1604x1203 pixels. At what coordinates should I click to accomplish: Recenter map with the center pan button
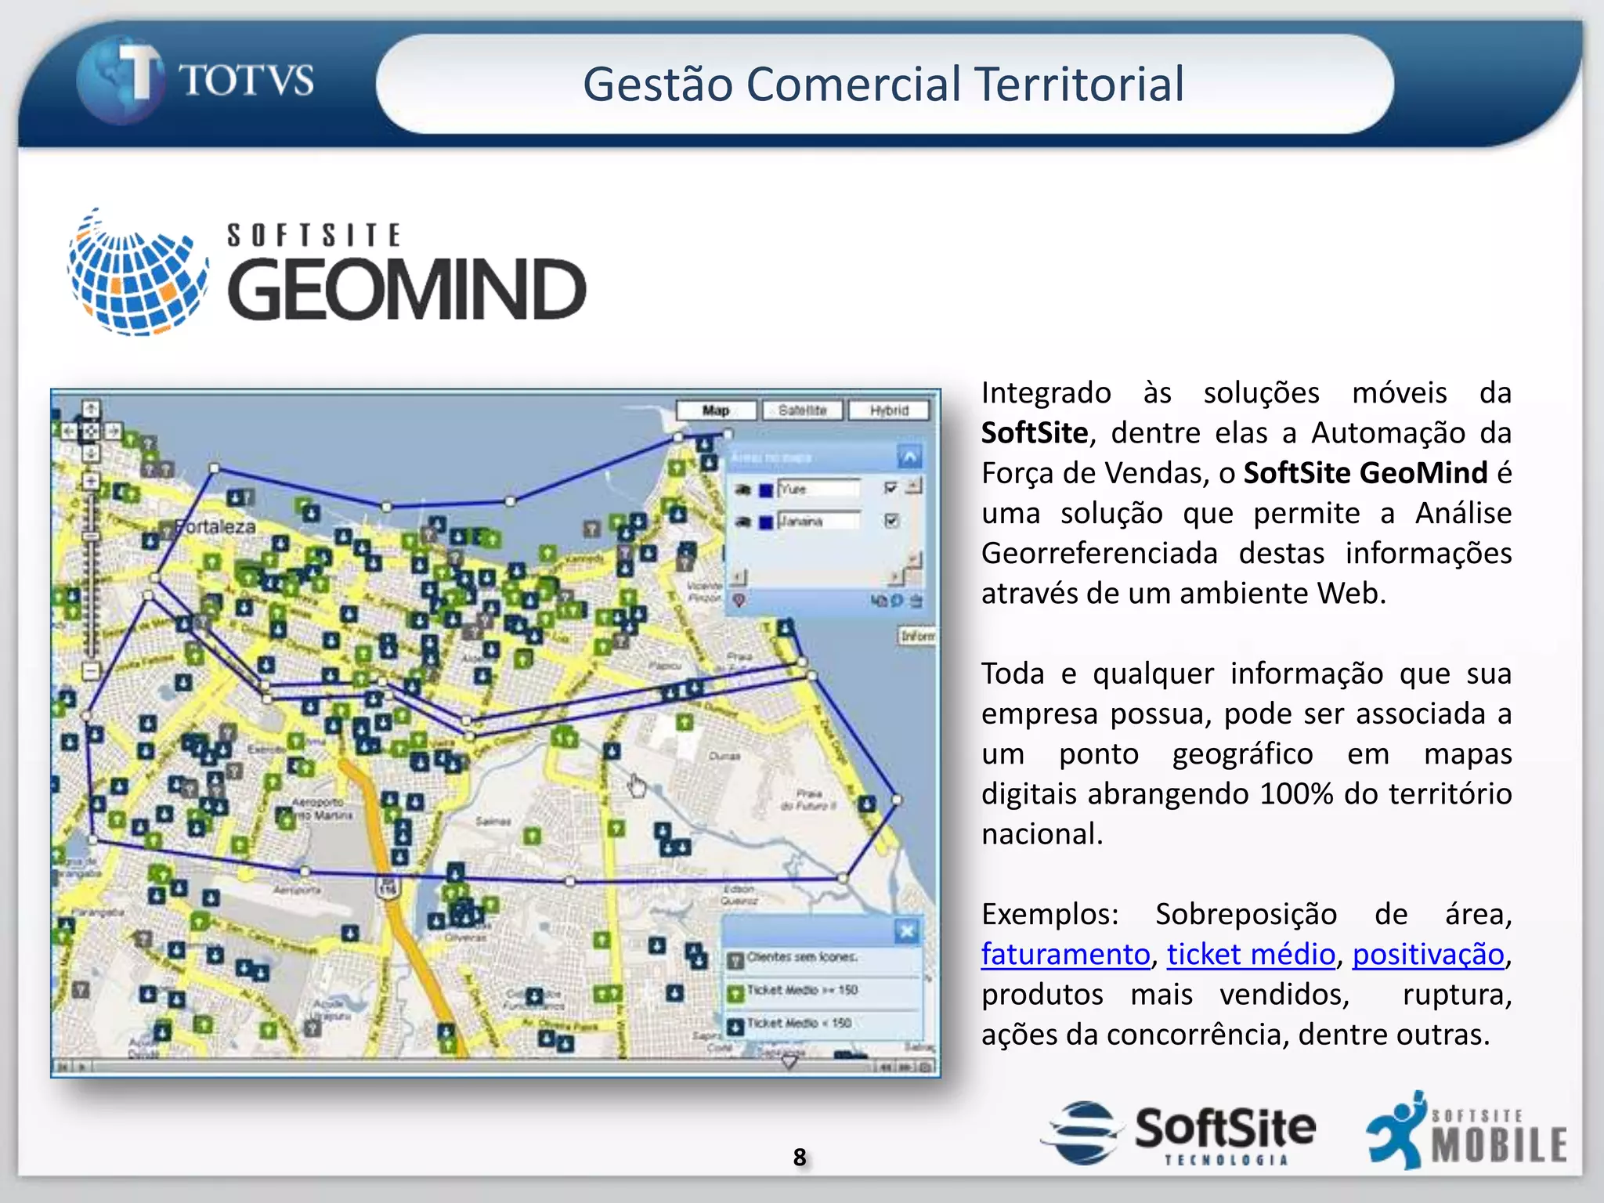coord(91,431)
